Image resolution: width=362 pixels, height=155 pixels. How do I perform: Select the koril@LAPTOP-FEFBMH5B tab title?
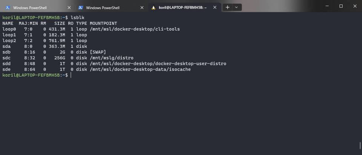(183, 8)
